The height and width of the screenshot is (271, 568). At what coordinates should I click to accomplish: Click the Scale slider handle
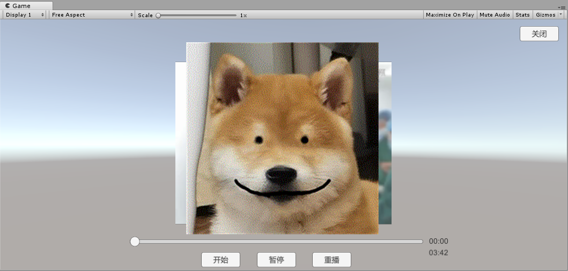pyautogui.click(x=158, y=15)
